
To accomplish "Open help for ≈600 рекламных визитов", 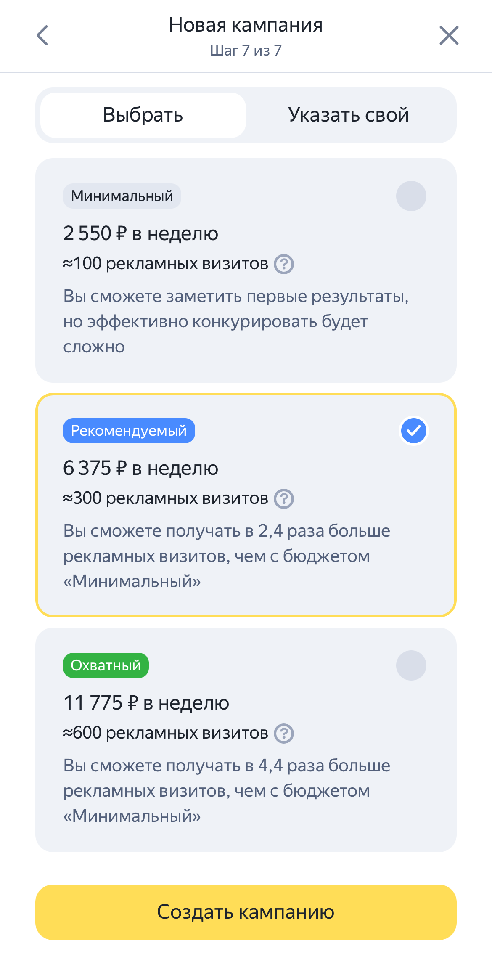I will click(284, 734).
